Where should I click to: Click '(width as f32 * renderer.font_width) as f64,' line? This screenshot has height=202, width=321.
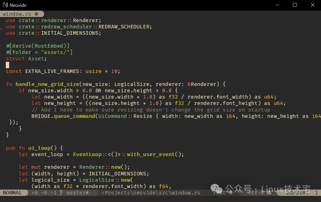click(x=101, y=187)
